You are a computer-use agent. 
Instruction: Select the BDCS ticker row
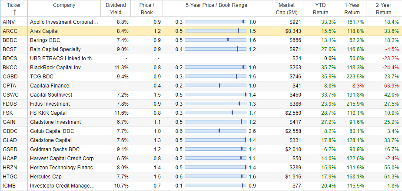[201, 58]
